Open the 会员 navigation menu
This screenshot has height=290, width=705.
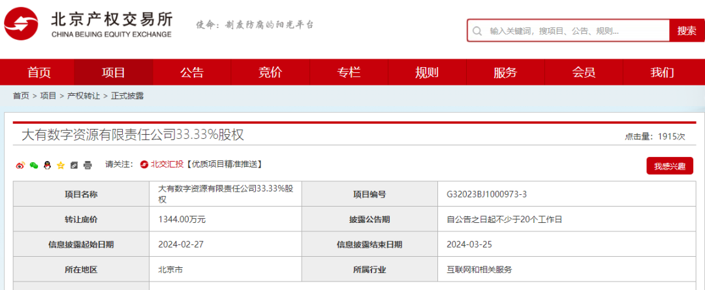tap(584, 72)
